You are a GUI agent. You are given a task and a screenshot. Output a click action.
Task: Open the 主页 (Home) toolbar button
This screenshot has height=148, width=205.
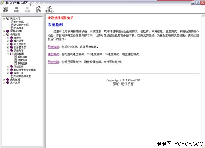tap(39, 9)
